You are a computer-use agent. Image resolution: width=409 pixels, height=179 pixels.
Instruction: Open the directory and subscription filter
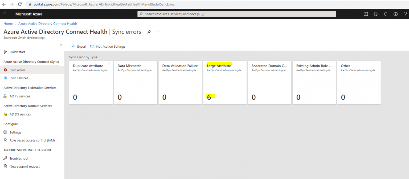[x=375, y=14]
